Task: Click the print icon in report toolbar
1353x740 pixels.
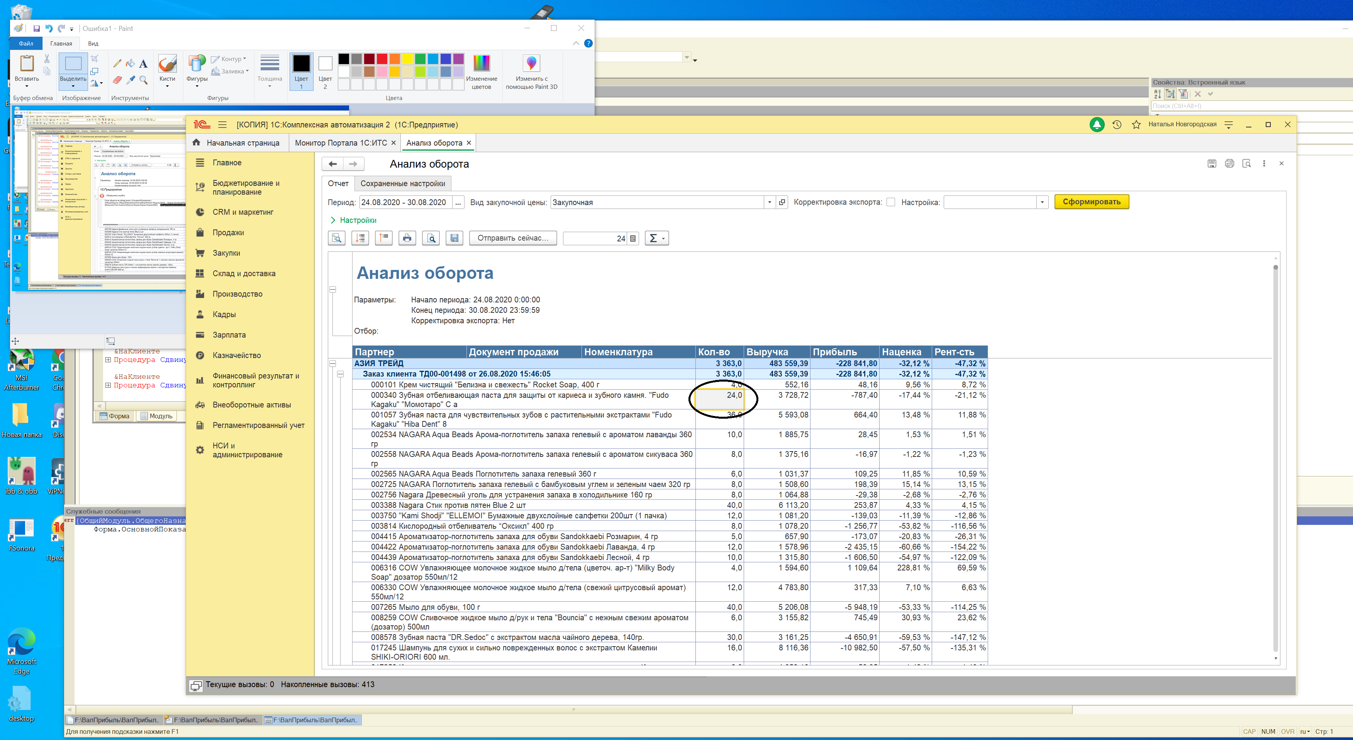Action: (x=407, y=238)
